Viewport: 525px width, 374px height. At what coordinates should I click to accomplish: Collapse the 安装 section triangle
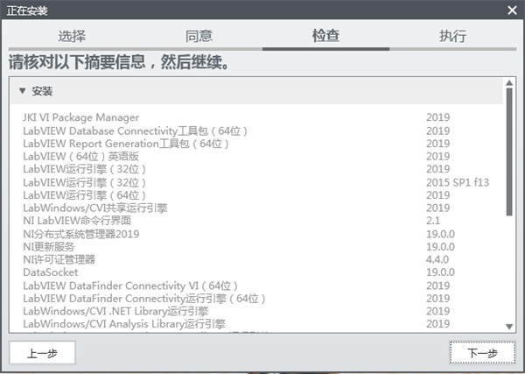tap(23, 91)
